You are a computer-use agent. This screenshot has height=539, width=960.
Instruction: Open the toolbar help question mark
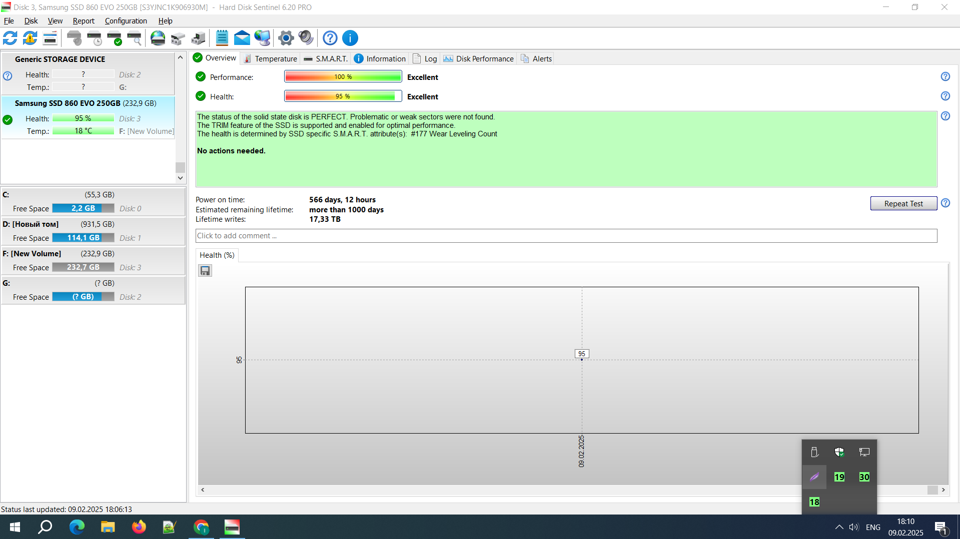[x=330, y=38]
